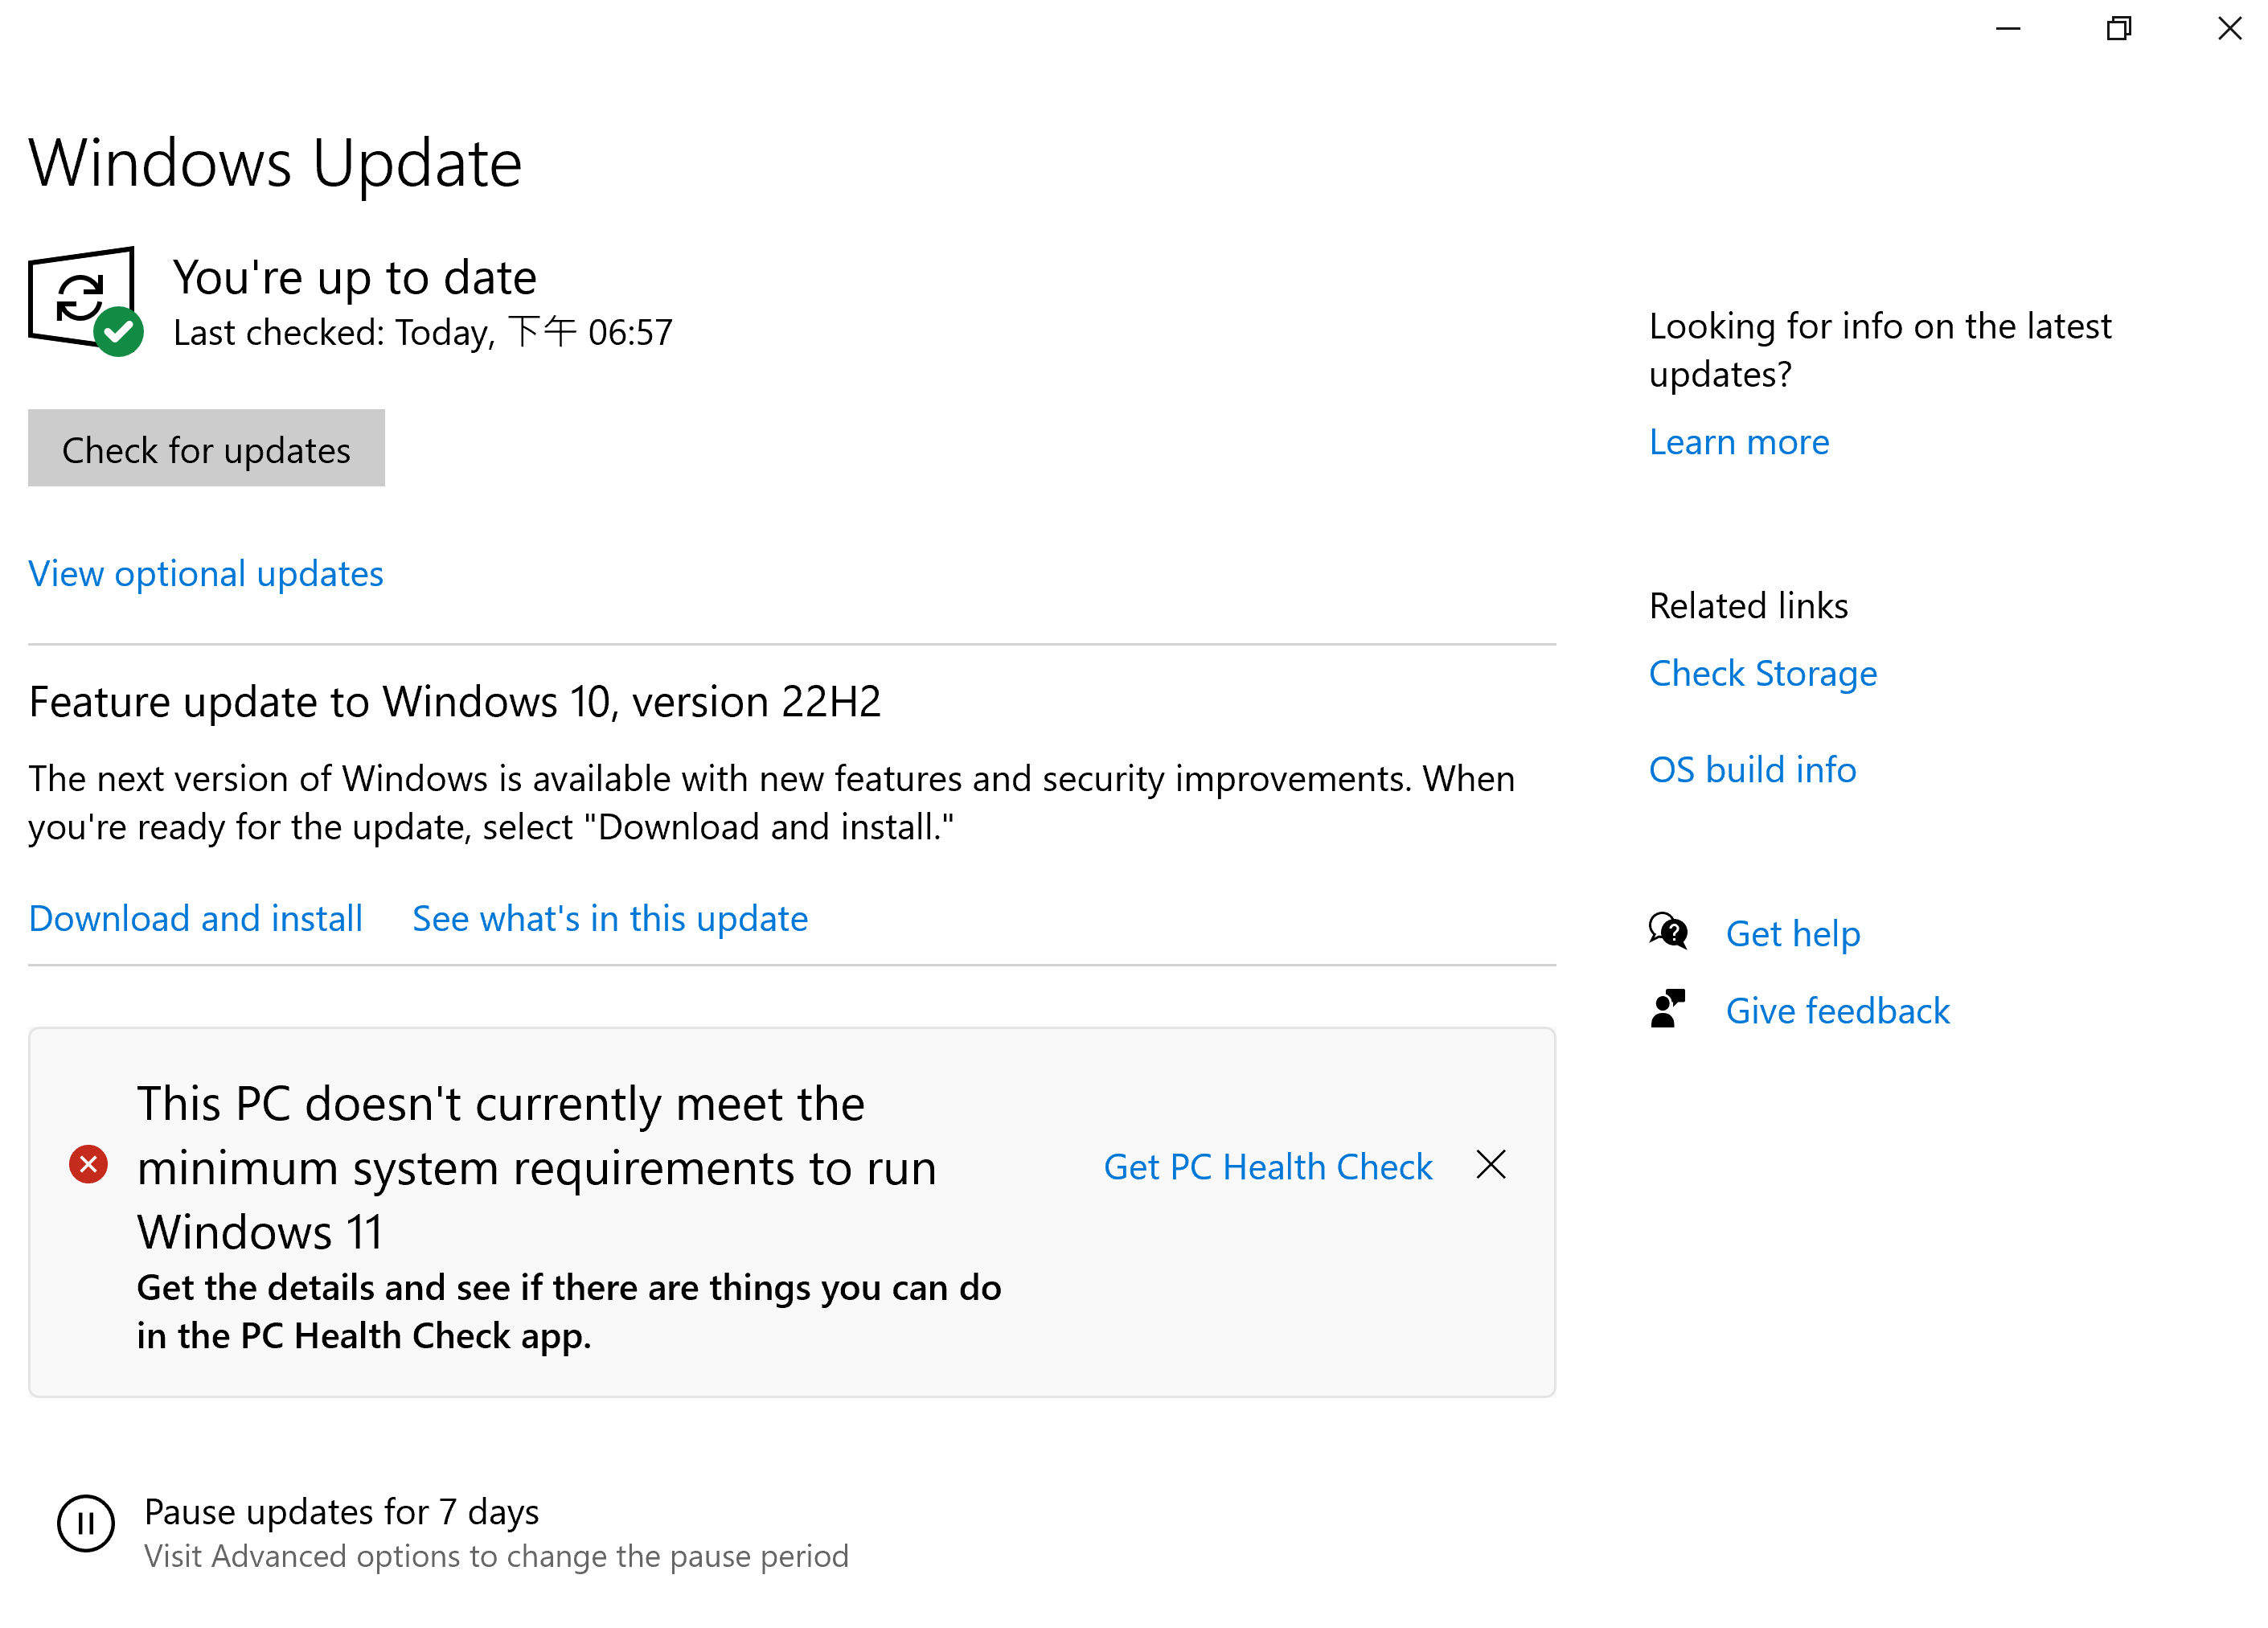This screenshot has height=1628, width=2268.
Task: Click the Get help link text
Action: click(1793, 933)
